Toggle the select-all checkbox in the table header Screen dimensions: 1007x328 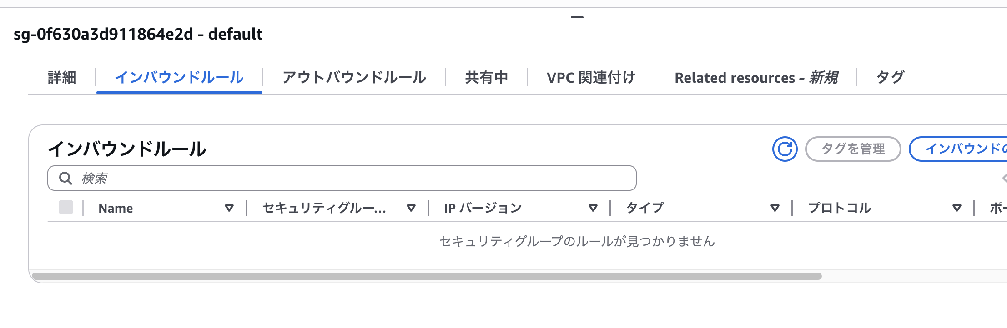[66, 208]
